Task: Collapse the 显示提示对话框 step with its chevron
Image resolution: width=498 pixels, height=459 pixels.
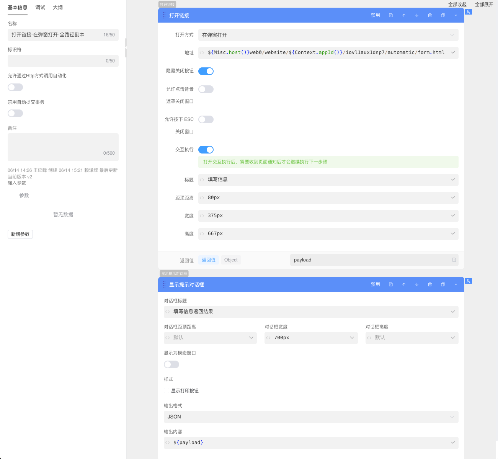Action: (x=456, y=284)
